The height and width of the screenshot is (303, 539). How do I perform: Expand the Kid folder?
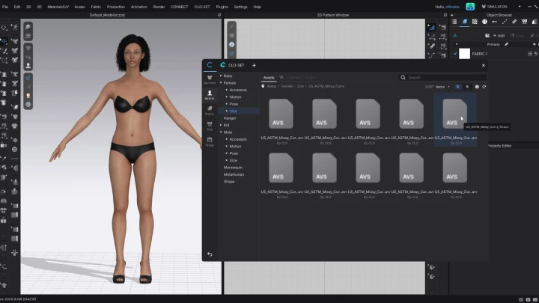221,125
